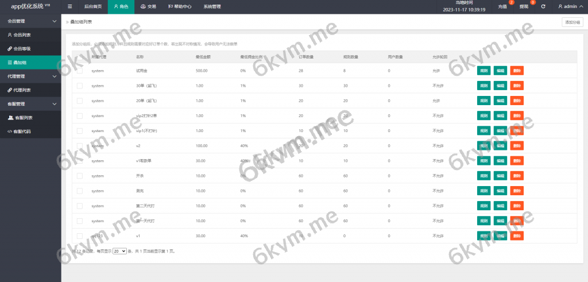The width and height of the screenshot is (588, 282).
Task: Open 会员列表 in the sidebar
Action: point(22,34)
